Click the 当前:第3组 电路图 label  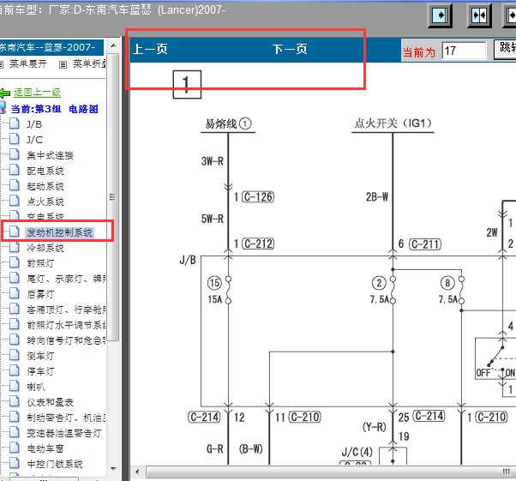(x=55, y=109)
